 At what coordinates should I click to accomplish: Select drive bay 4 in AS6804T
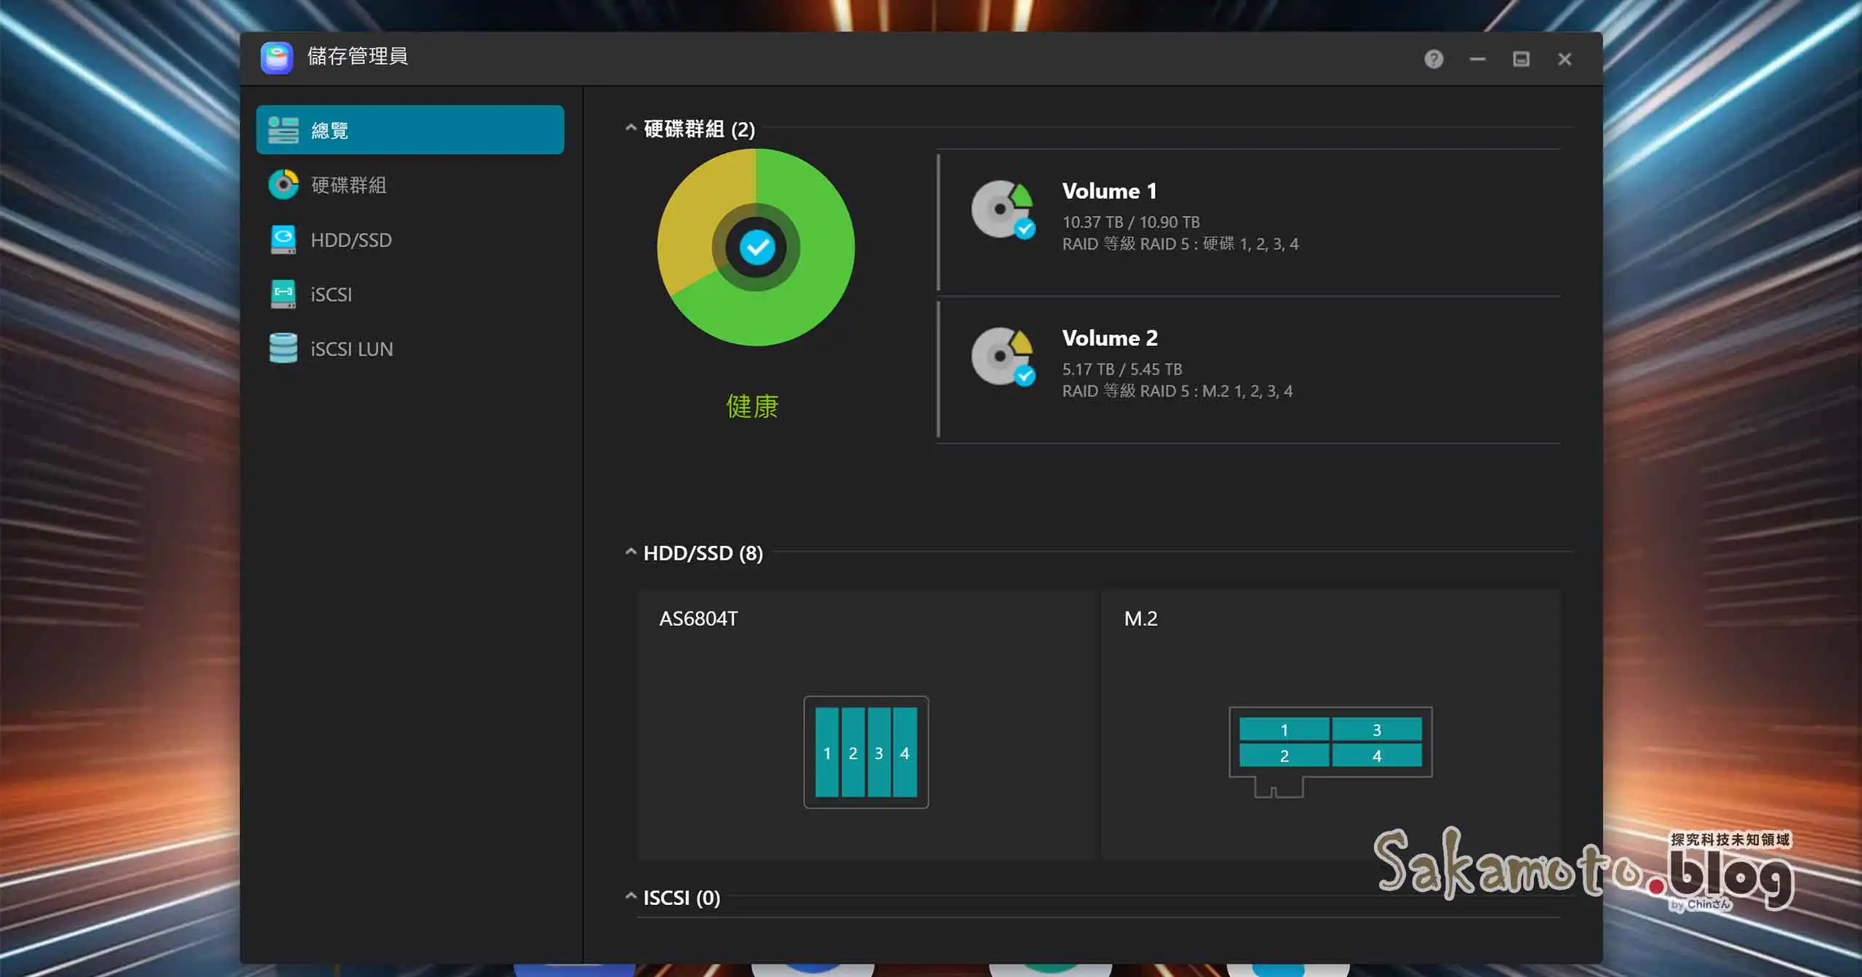tap(905, 752)
